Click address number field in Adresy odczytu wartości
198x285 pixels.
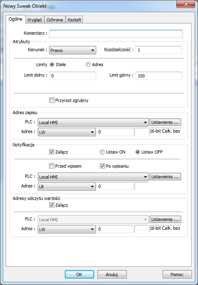point(115,229)
